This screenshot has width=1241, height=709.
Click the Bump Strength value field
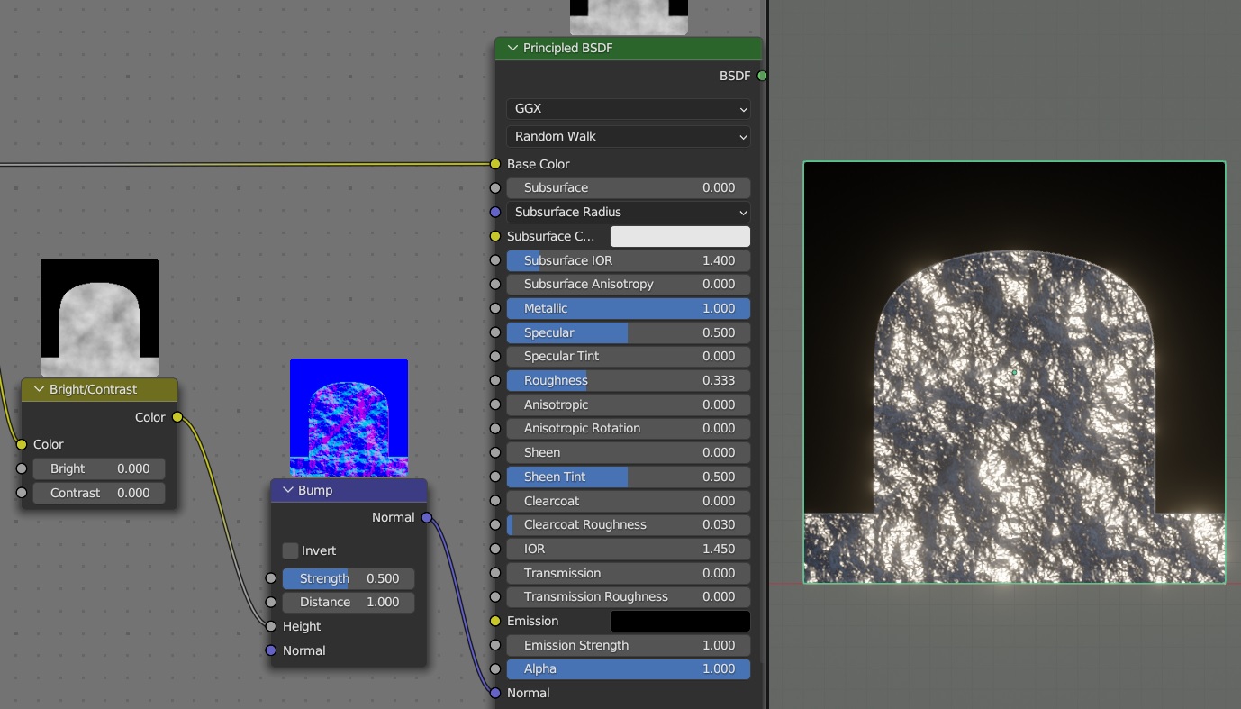coord(349,578)
